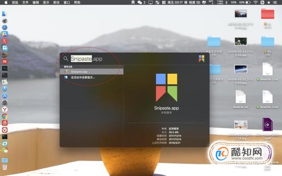Open NetEase Music red icon in Dock

click(x=5, y=123)
